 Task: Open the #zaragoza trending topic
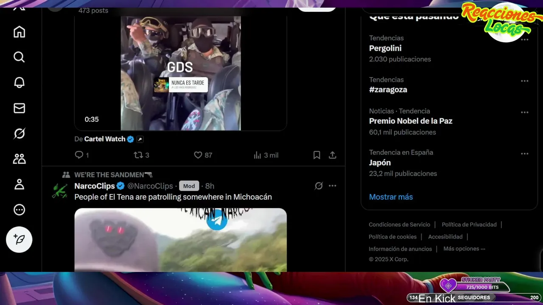click(388, 90)
